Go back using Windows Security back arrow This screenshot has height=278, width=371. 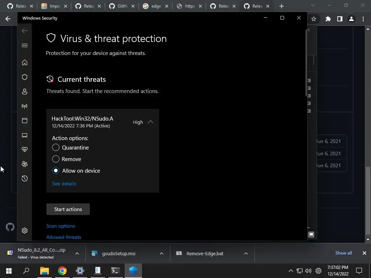point(25,31)
